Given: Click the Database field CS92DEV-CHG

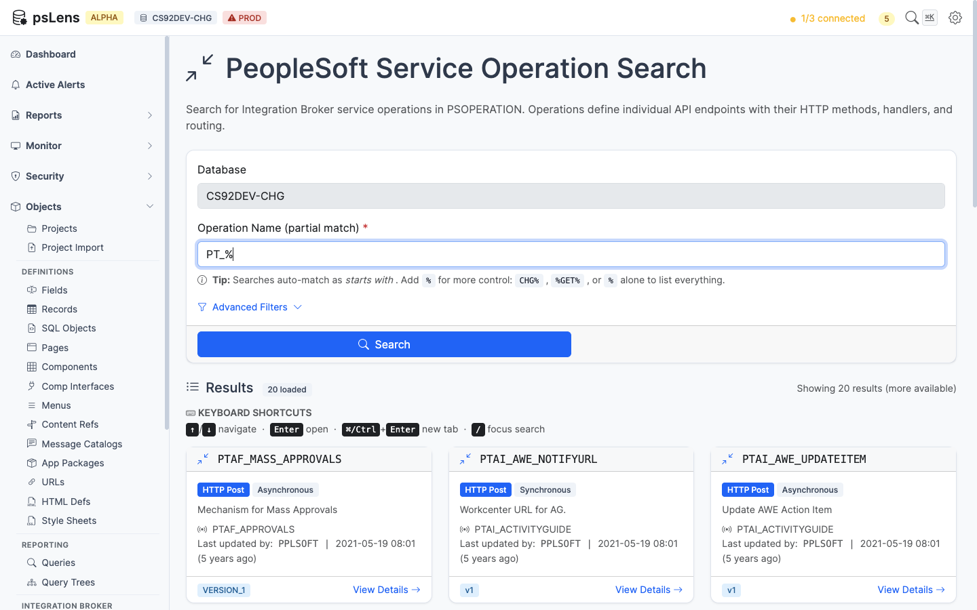Looking at the screenshot, I should (571, 196).
